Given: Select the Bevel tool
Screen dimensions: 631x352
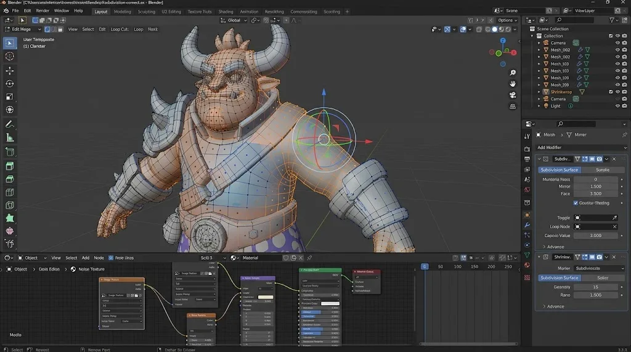Looking at the screenshot, I should pyautogui.click(x=10, y=179).
